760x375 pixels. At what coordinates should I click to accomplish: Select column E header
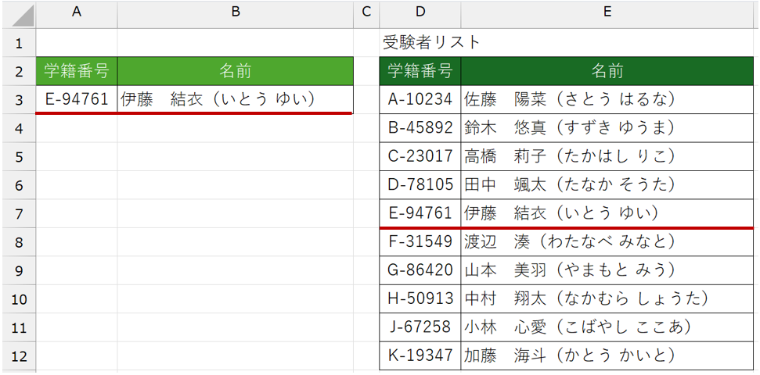click(x=607, y=13)
